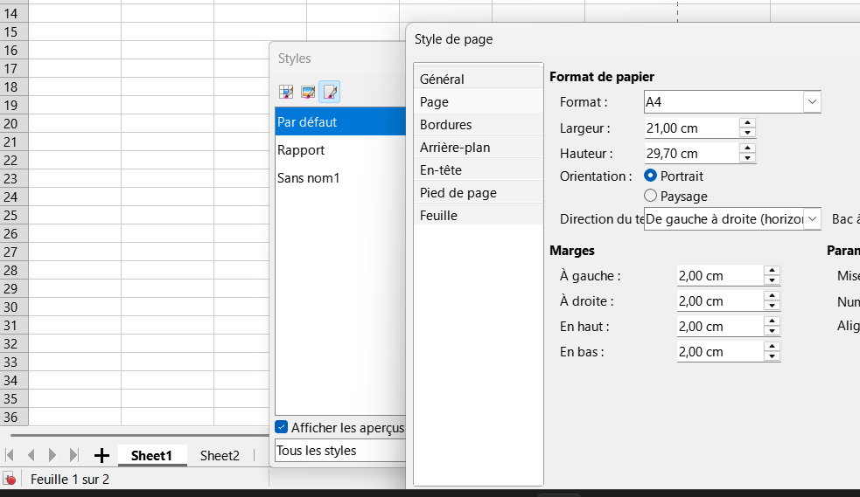
Task: Add a new sheet with plus icon
Action: (x=101, y=455)
